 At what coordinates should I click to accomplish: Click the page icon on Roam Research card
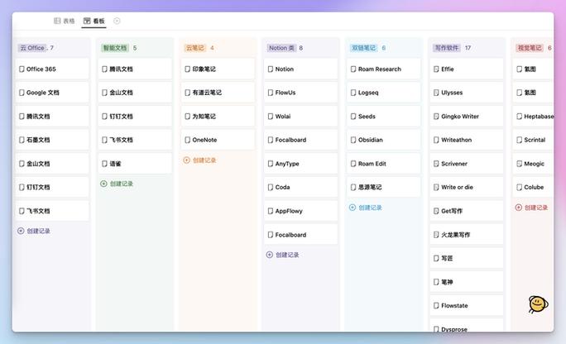(x=353, y=69)
